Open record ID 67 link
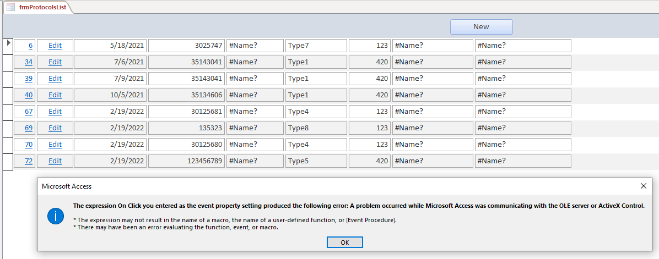Image resolution: width=659 pixels, height=259 pixels. 29,112
